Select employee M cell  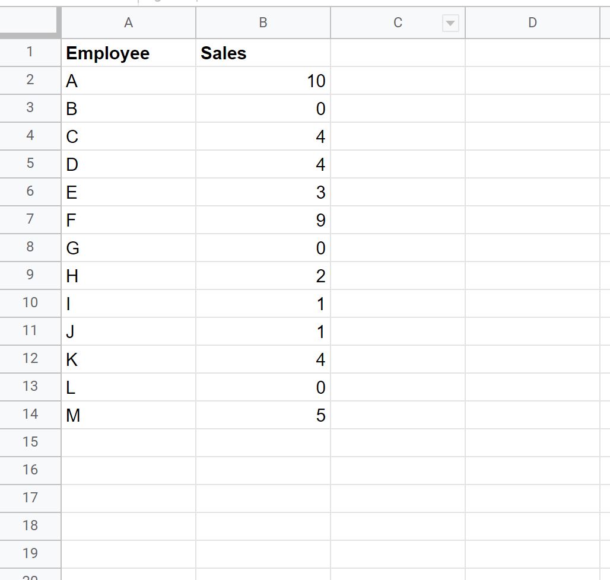[x=128, y=415]
